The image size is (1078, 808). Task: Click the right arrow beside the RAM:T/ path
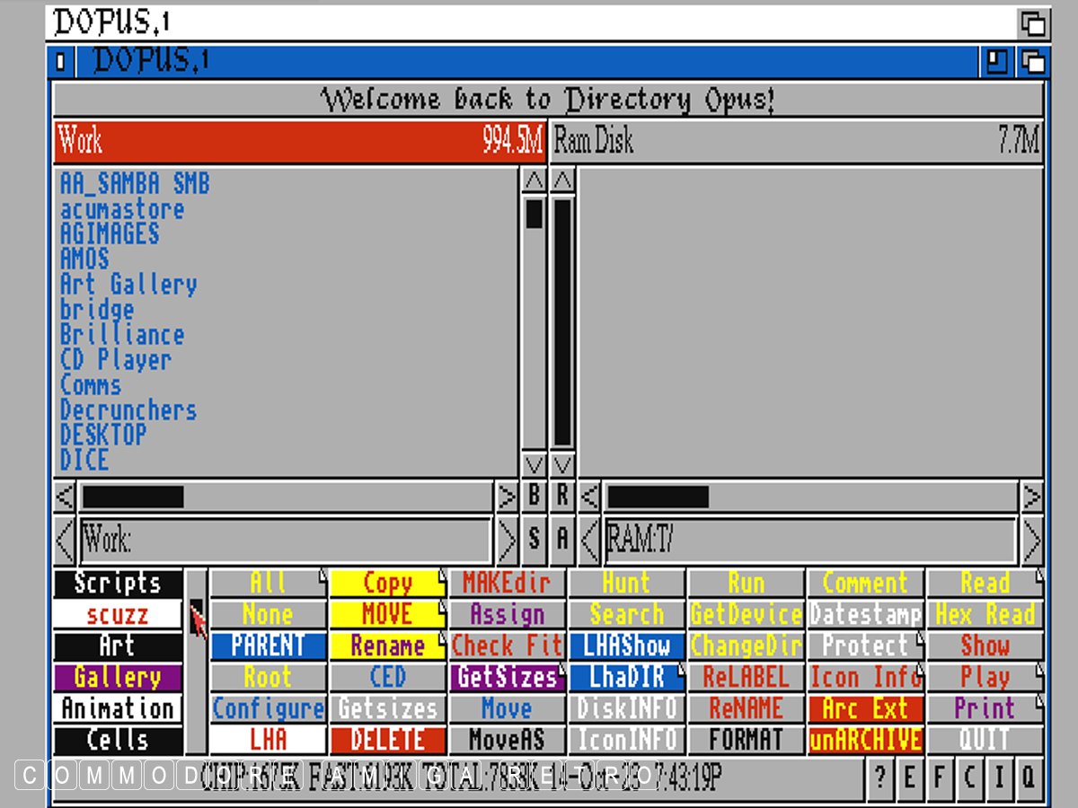[1031, 540]
